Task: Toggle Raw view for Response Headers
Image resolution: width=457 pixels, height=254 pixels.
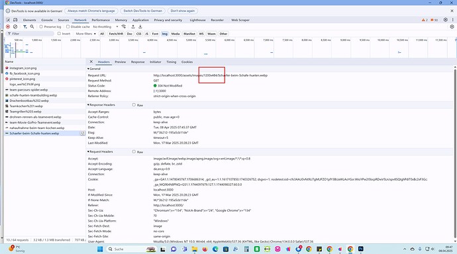Action: (x=134, y=105)
